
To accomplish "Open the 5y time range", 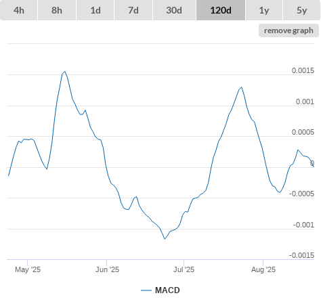I will pos(301,10).
